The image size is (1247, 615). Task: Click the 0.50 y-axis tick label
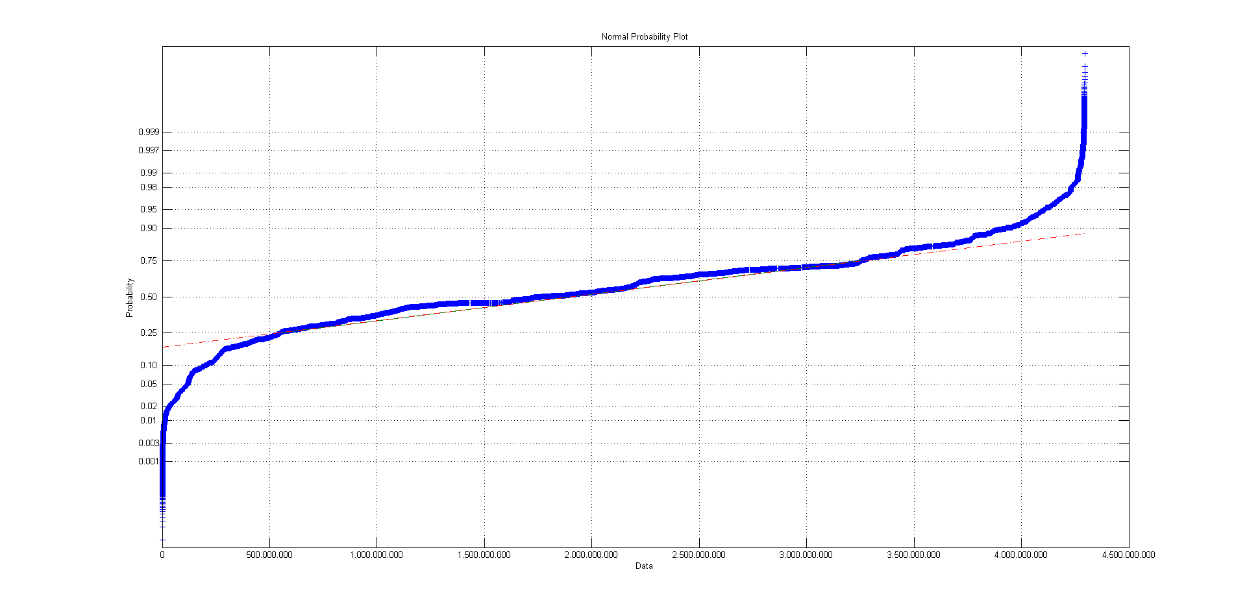tap(149, 297)
